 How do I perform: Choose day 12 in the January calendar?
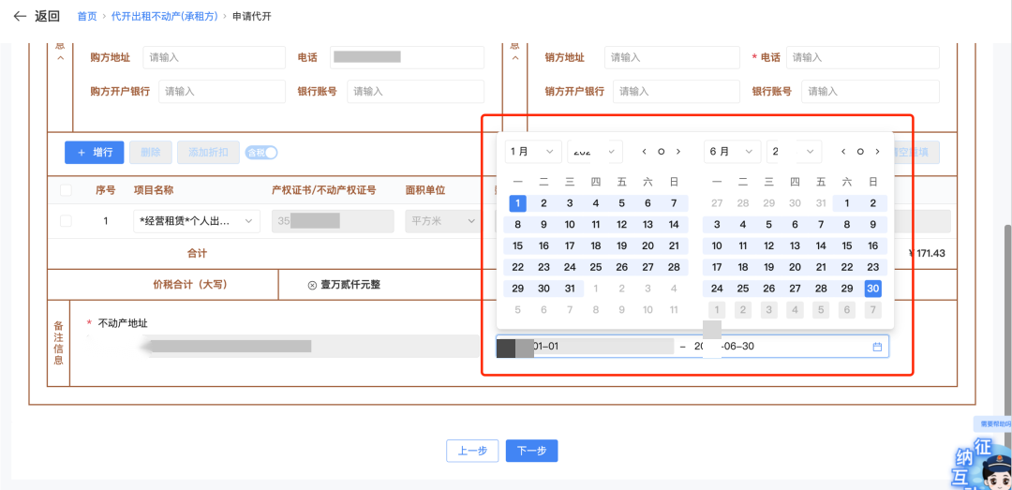click(x=621, y=225)
